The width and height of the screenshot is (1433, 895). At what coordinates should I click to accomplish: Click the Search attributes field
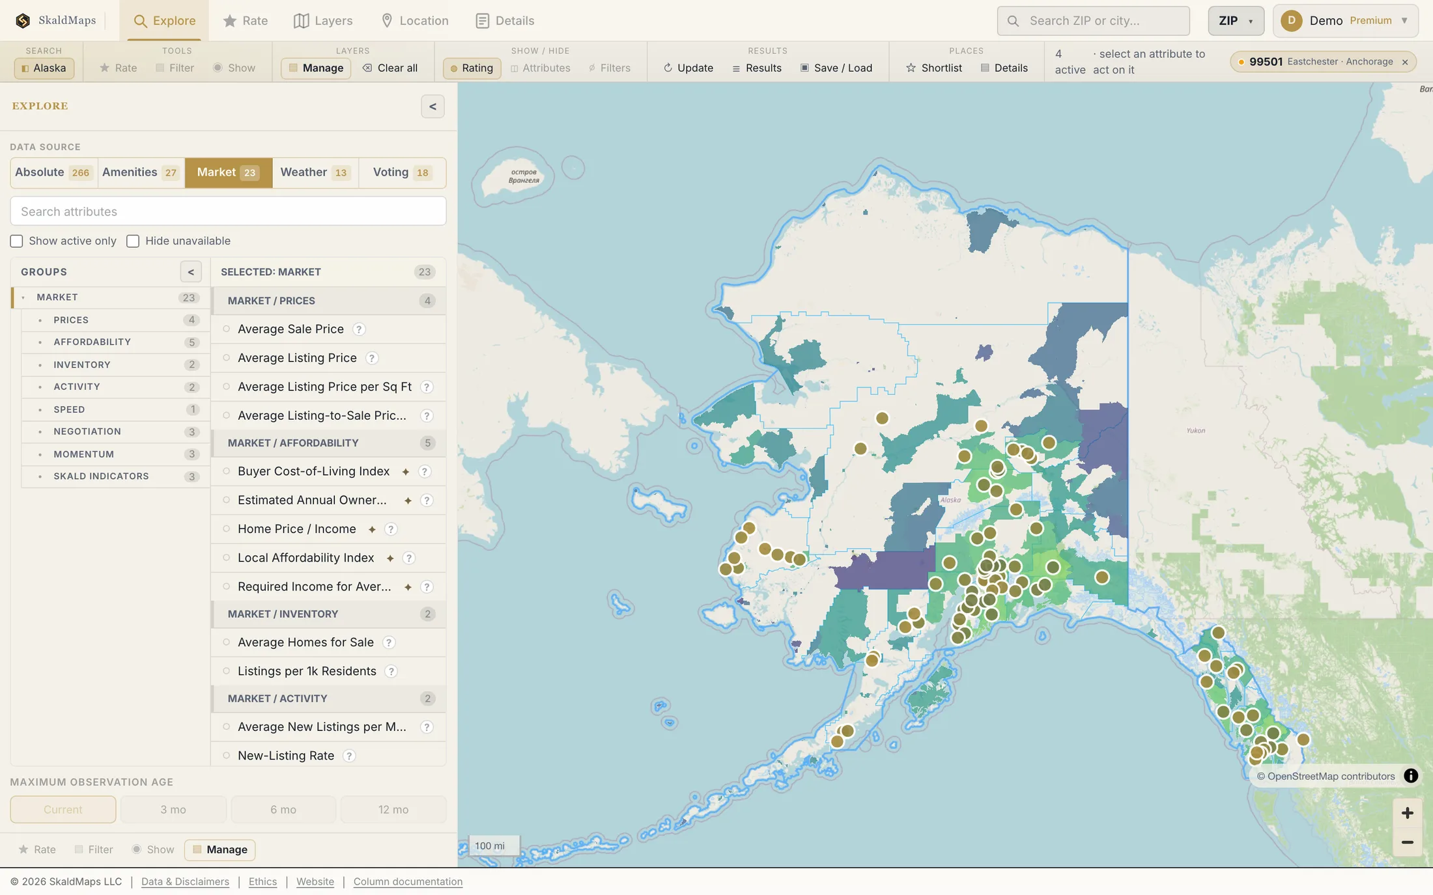[x=228, y=212]
